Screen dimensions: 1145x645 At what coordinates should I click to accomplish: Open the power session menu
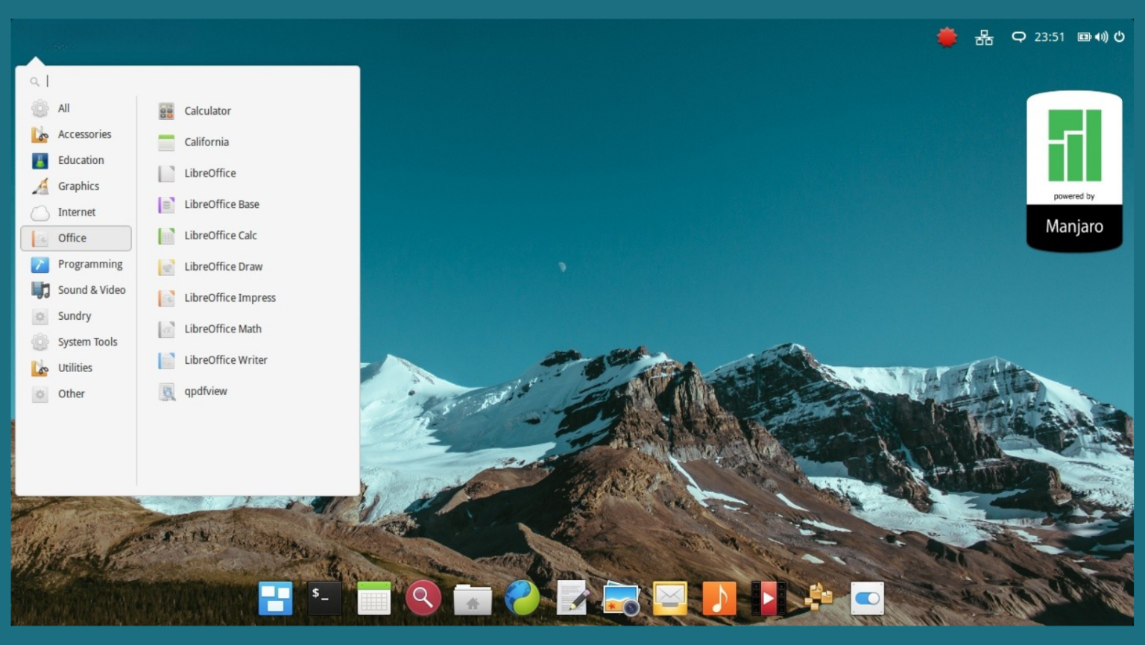point(1119,37)
